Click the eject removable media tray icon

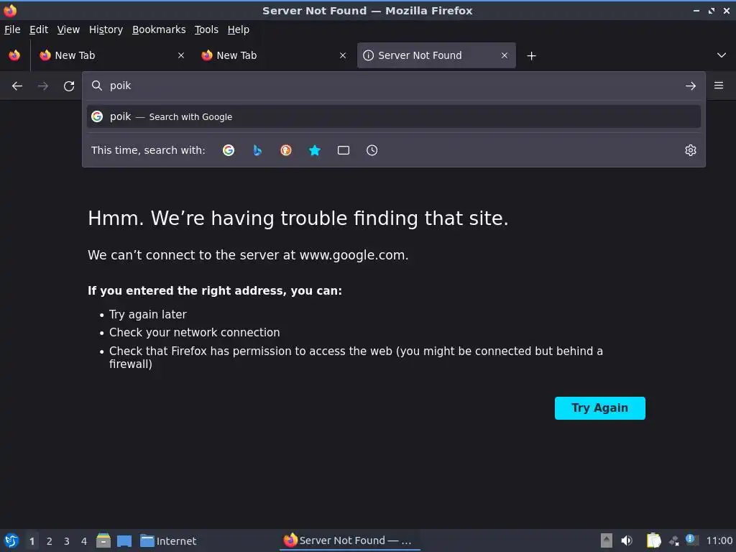pos(607,540)
